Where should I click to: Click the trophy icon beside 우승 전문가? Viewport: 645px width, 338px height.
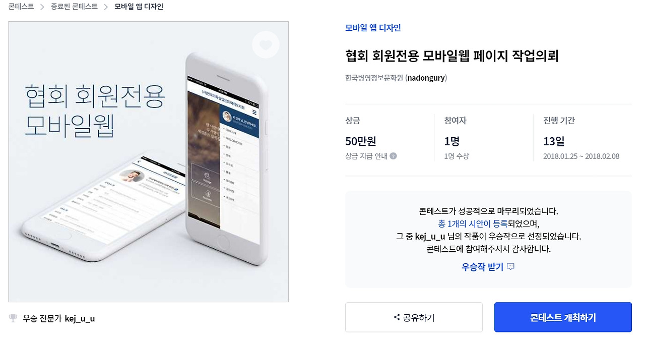click(x=13, y=318)
